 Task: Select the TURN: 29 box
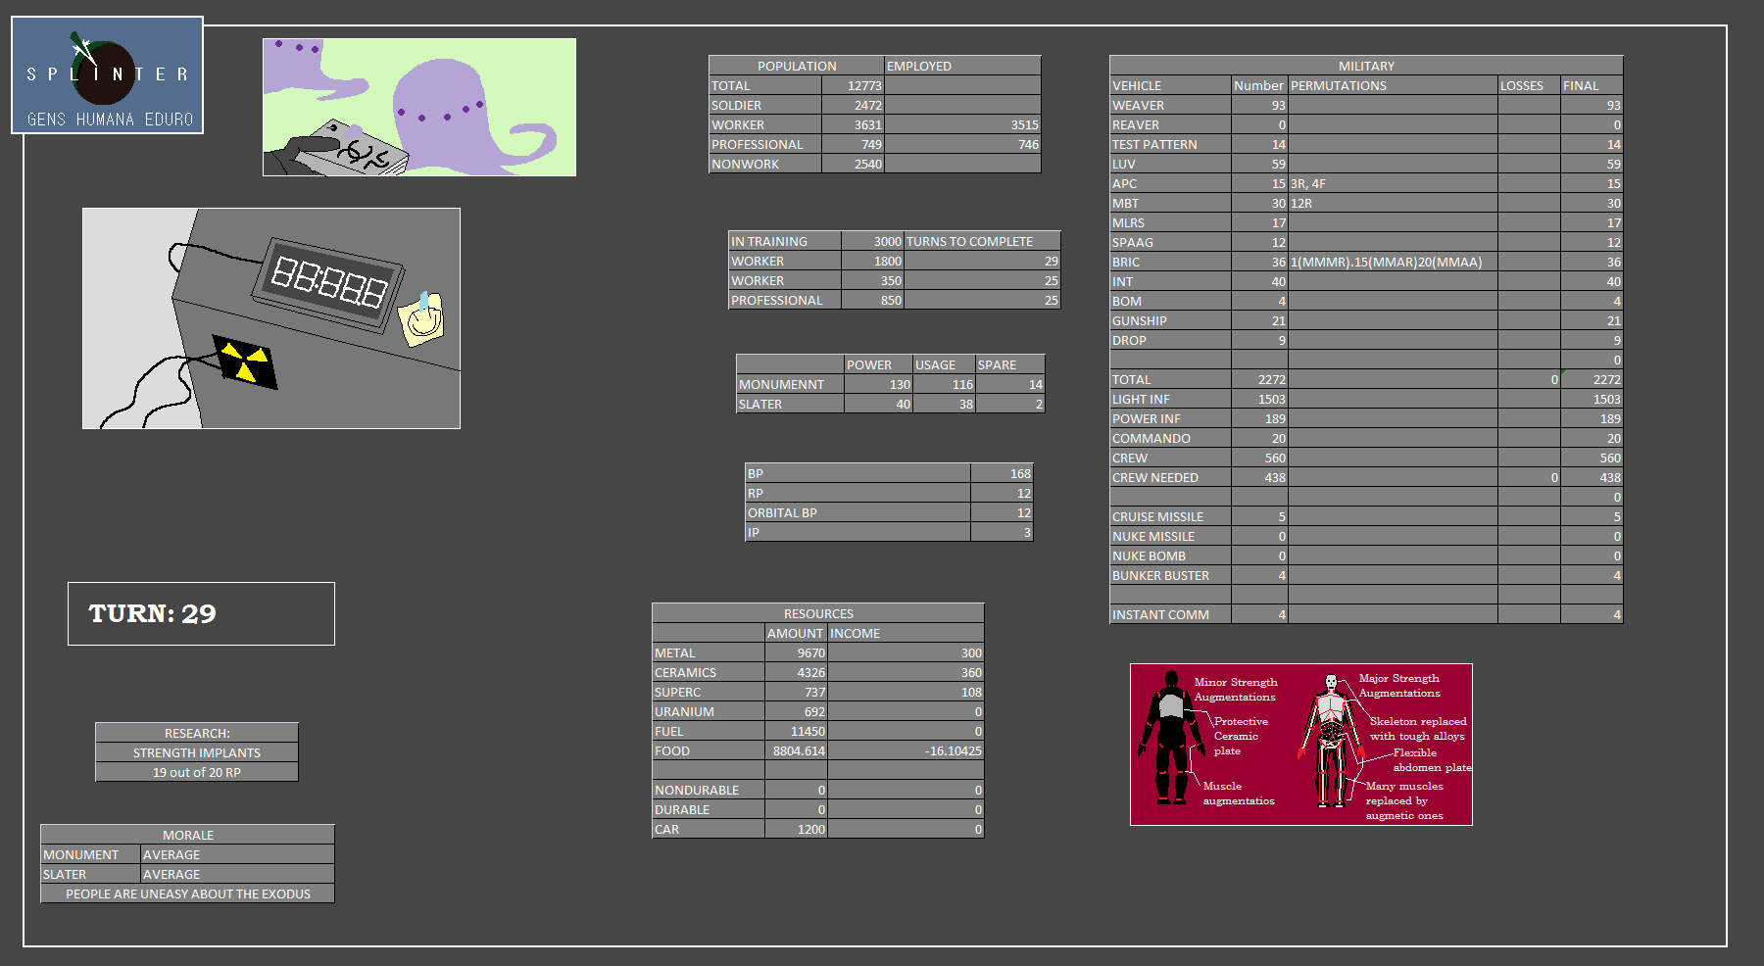point(201,613)
